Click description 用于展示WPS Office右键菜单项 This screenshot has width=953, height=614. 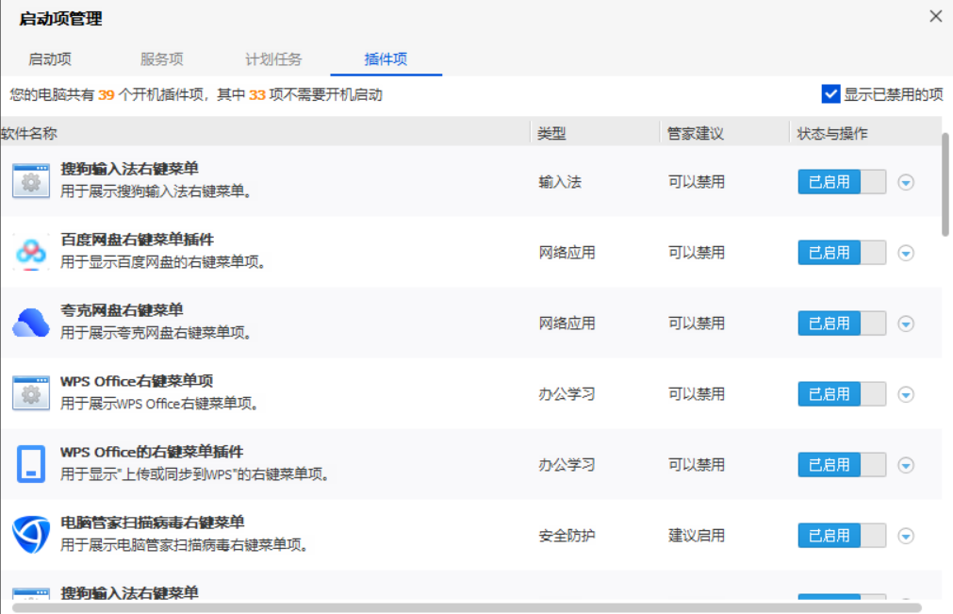point(160,404)
